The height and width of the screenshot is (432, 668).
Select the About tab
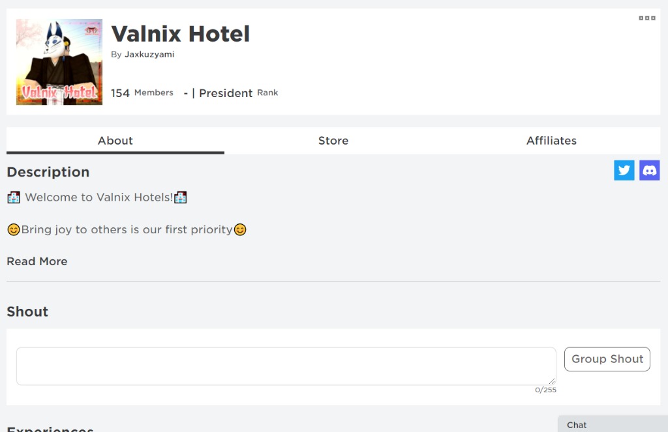[x=115, y=140]
